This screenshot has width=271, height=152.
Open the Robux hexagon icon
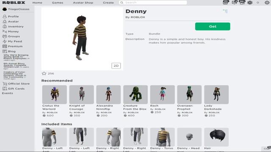click(250, 3)
